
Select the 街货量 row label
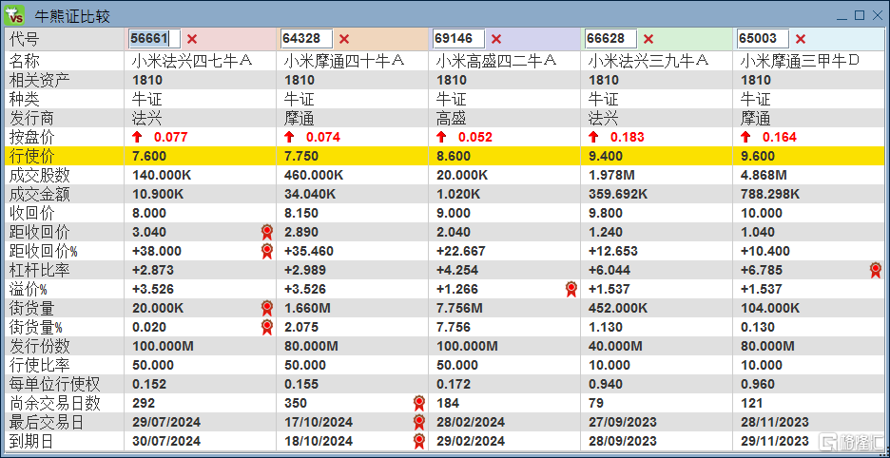(32, 308)
